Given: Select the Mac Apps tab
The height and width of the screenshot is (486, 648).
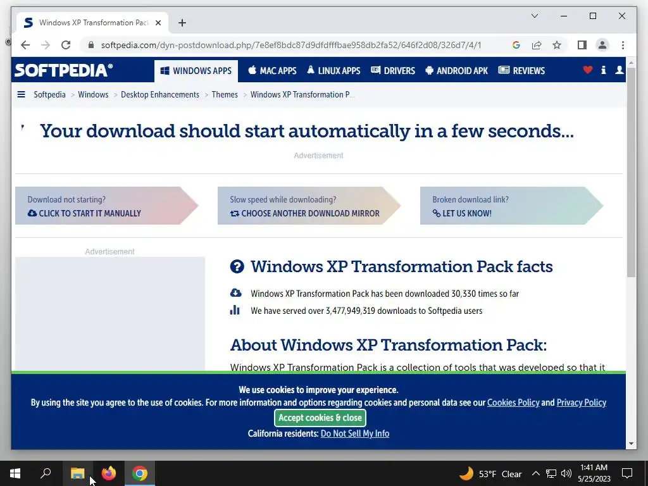Looking at the screenshot, I should click(x=272, y=71).
